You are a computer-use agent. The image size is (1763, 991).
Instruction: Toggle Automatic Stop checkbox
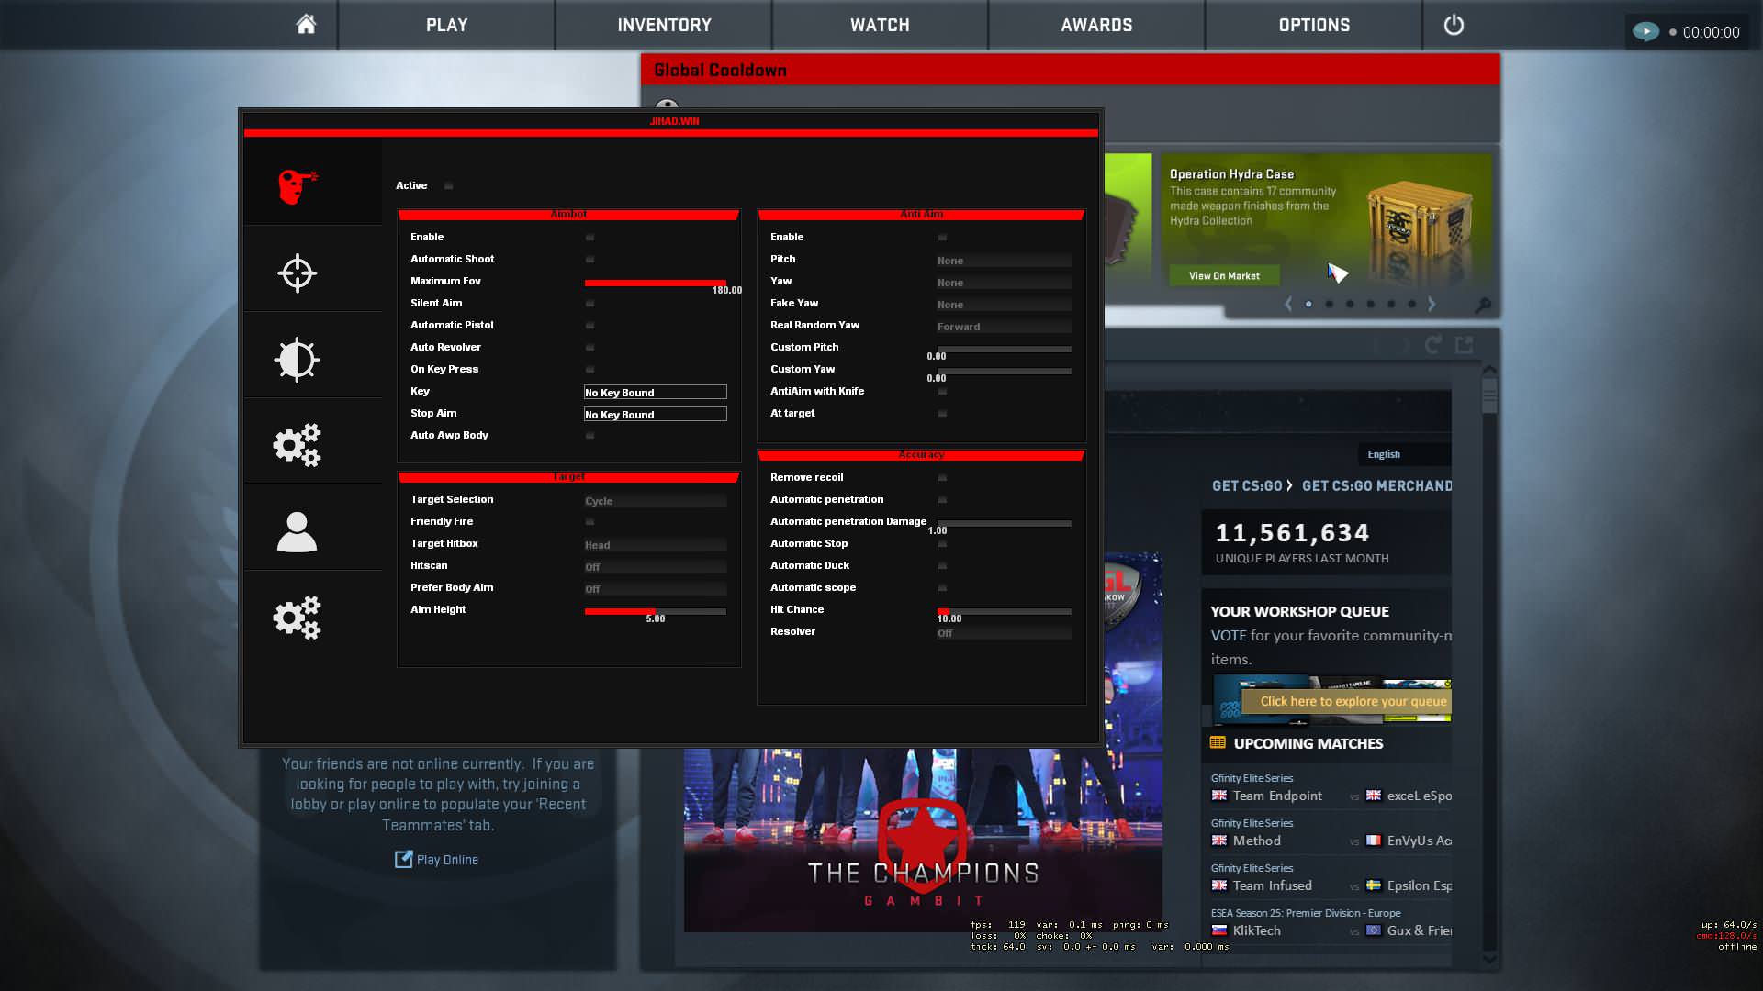(x=942, y=544)
